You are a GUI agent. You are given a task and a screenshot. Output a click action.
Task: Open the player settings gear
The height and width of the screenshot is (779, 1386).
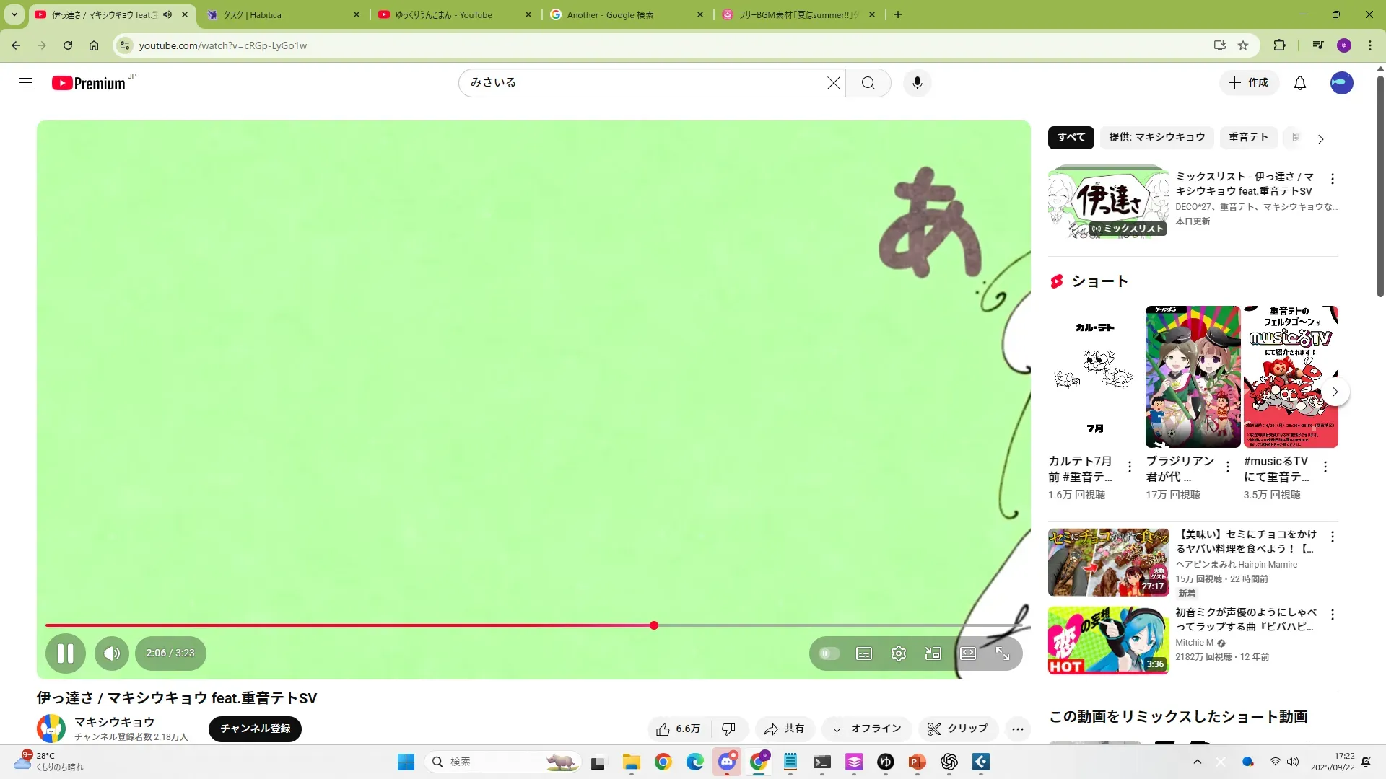898,653
